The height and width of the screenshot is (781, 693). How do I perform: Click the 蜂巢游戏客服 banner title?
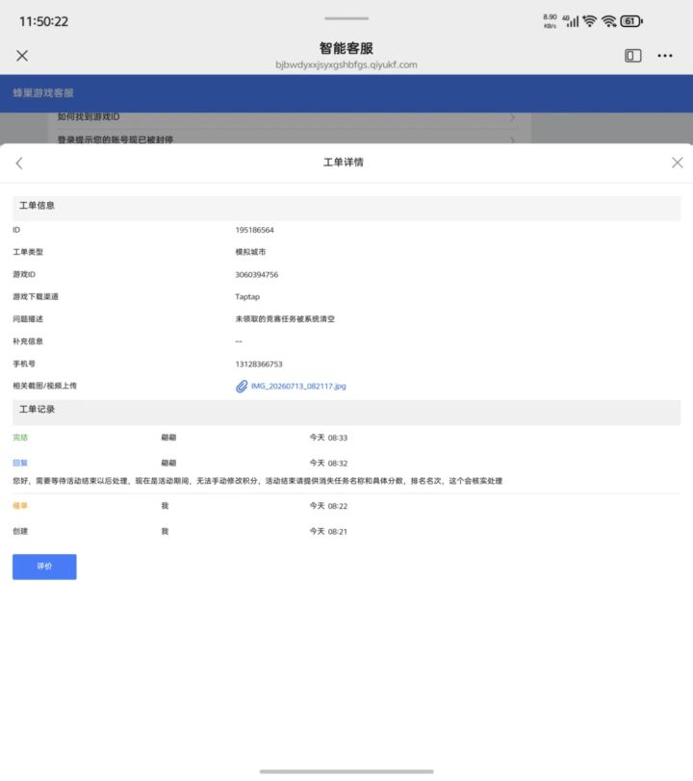[43, 92]
